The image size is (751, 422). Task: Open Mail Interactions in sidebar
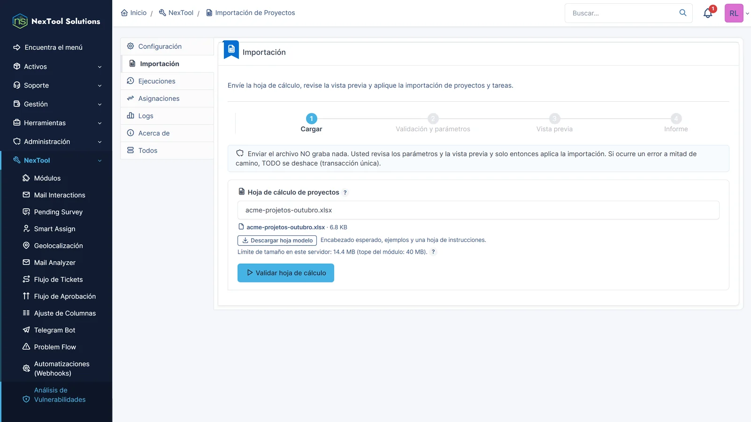coord(60,195)
